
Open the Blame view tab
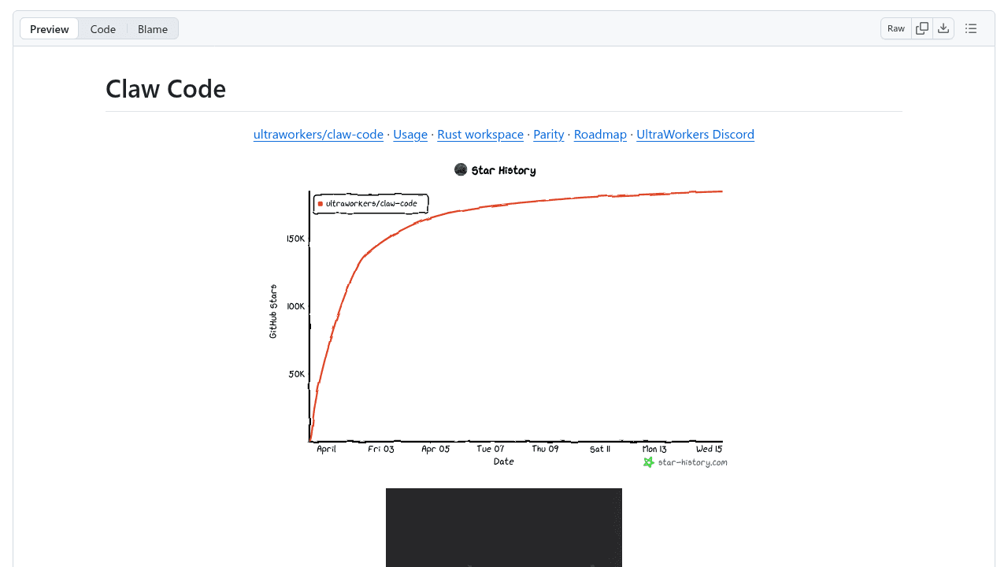153,29
